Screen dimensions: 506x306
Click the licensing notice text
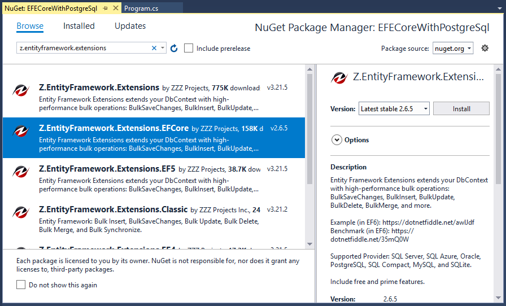158,265
